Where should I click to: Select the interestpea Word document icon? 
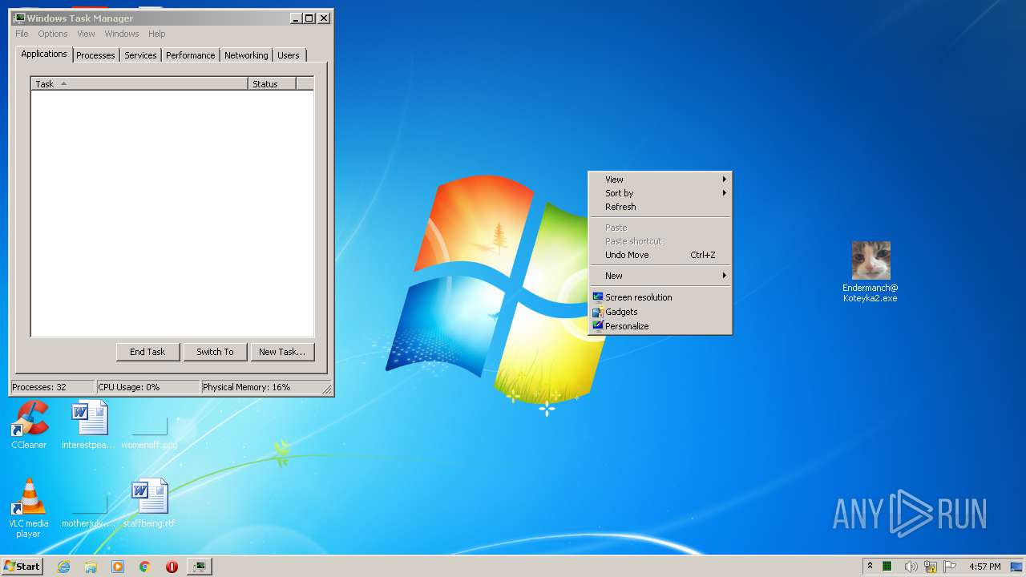89,426
